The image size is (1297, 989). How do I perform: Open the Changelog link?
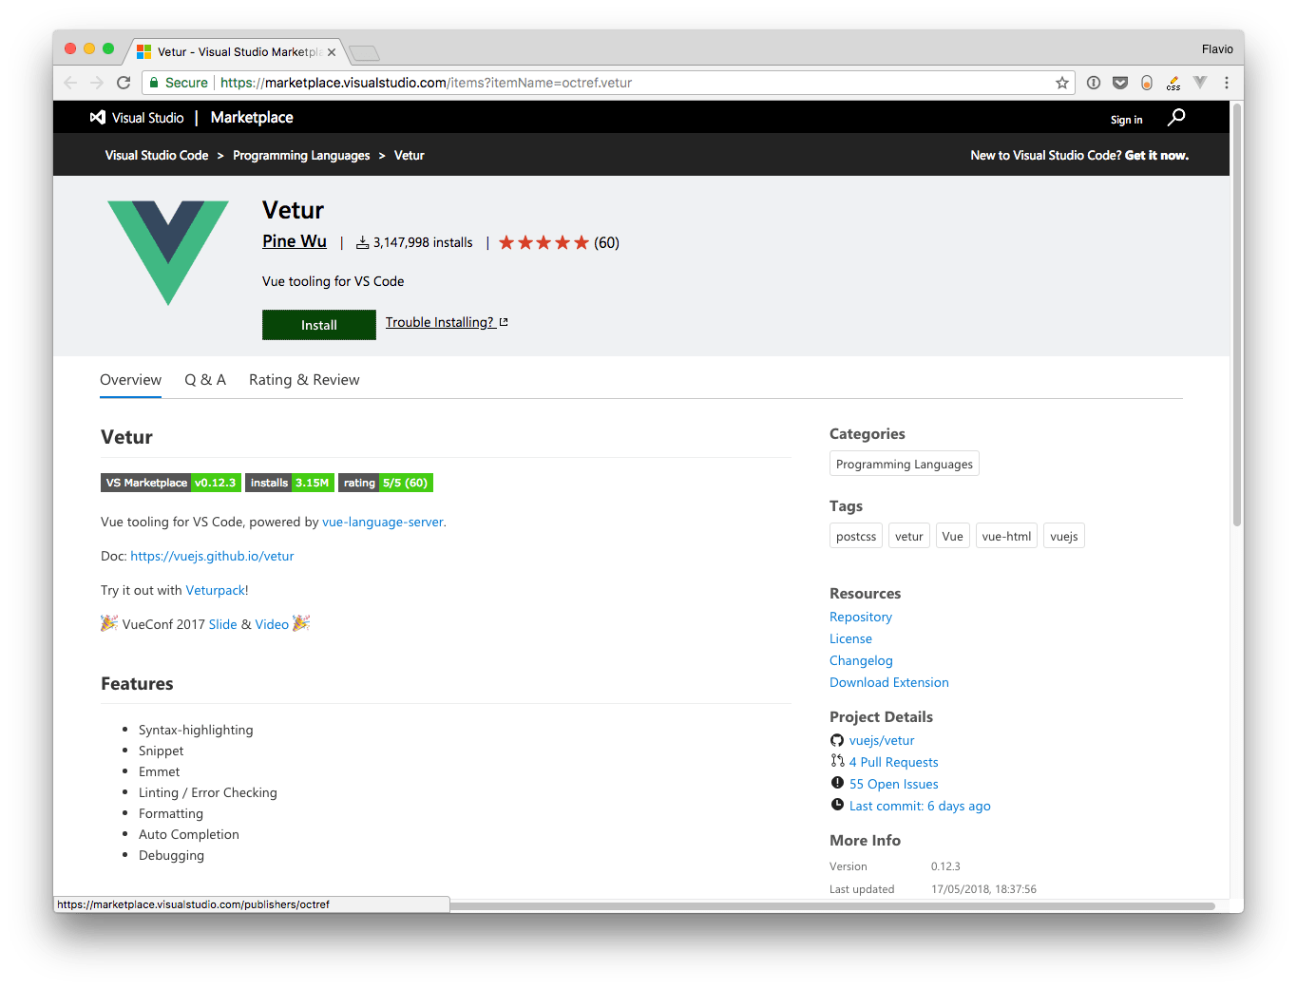click(861, 660)
